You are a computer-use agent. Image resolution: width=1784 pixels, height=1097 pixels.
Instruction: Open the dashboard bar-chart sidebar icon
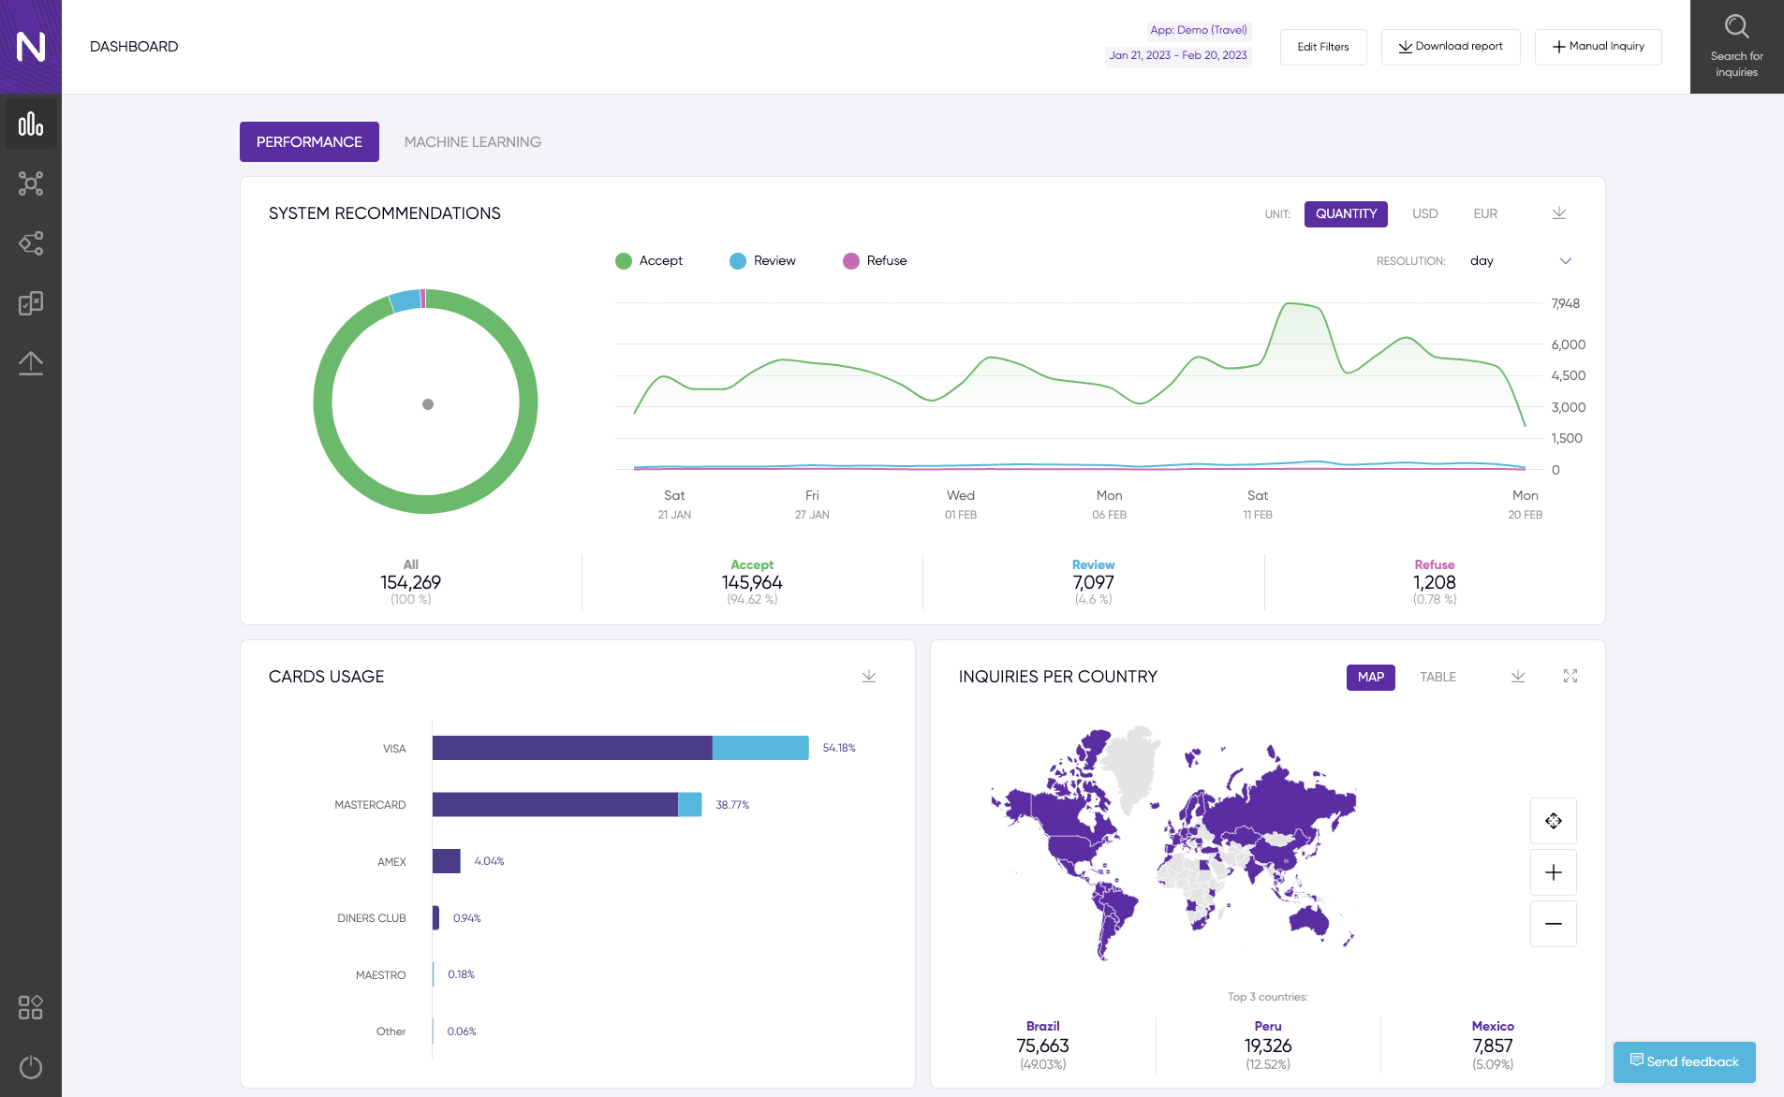(31, 124)
